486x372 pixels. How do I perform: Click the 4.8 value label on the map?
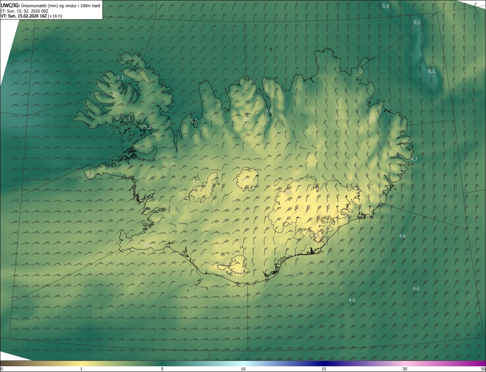[268, 111]
